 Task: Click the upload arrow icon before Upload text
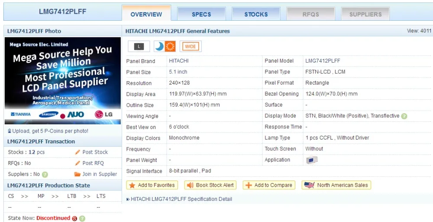[x=10, y=131]
